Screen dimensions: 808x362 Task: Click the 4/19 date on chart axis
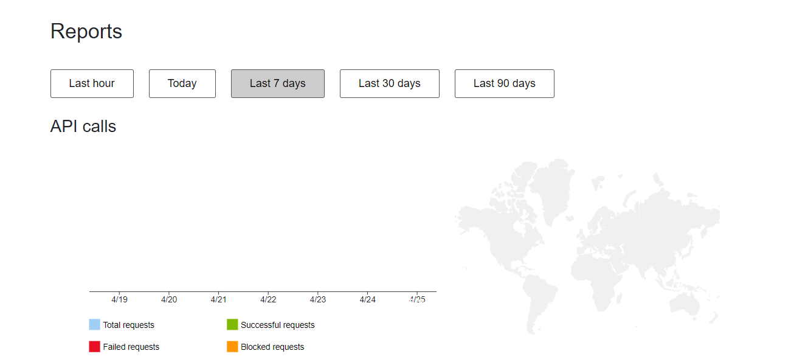[119, 299]
